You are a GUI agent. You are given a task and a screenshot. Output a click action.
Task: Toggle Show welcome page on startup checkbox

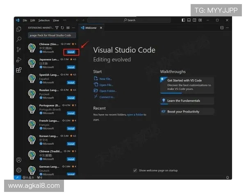click(x=135, y=170)
